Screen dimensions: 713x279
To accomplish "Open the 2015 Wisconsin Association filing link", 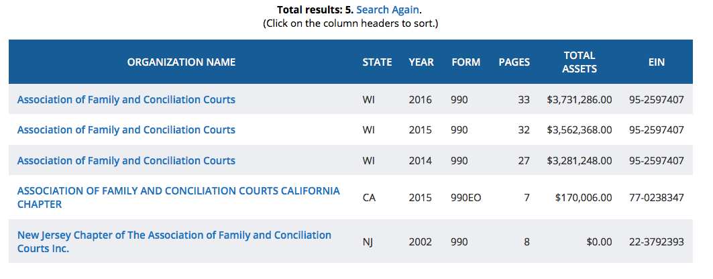I will (x=126, y=129).
